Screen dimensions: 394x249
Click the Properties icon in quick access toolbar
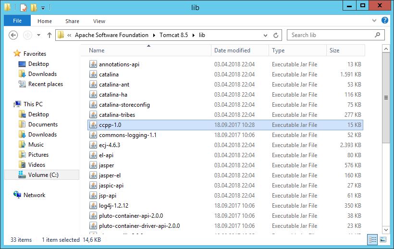coord(24,8)
